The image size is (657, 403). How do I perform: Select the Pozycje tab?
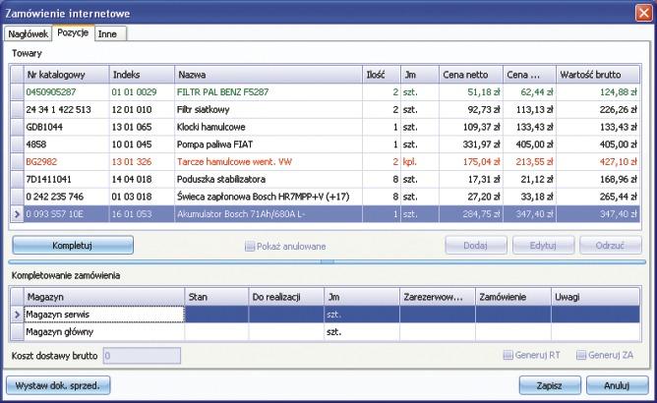(x=73, y=32)
